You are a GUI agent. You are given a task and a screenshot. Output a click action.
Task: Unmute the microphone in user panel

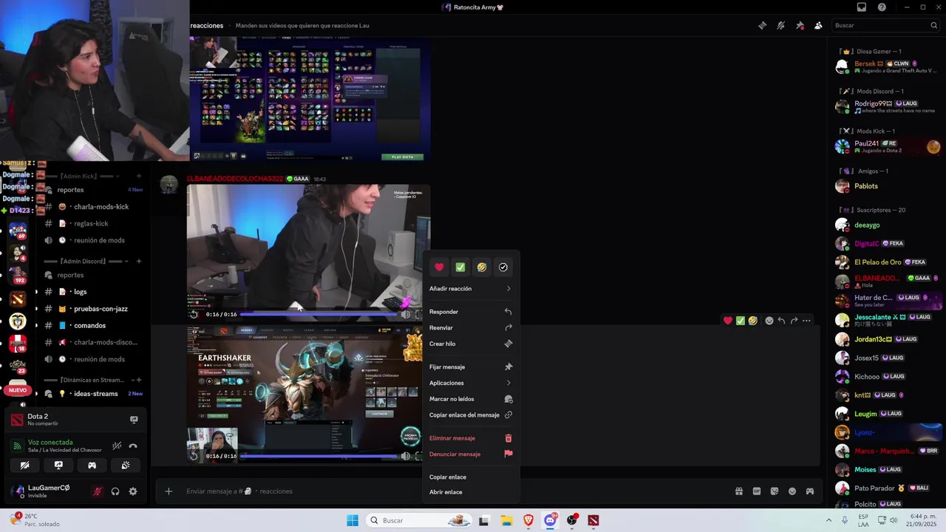pyautogui.click(x=97, y=491)
